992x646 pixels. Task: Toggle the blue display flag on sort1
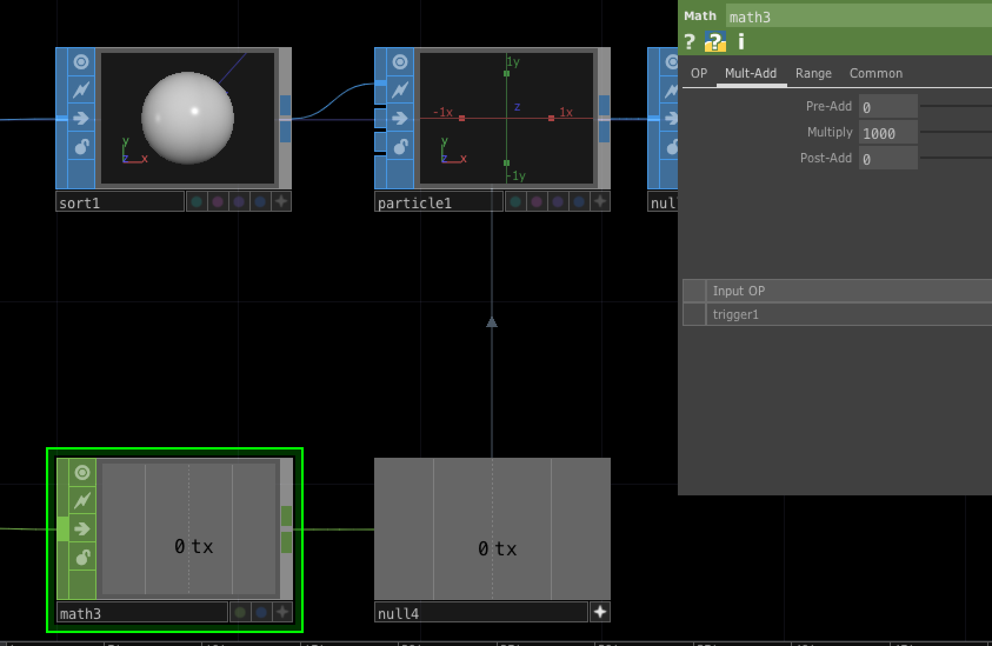tap(260, 202)
